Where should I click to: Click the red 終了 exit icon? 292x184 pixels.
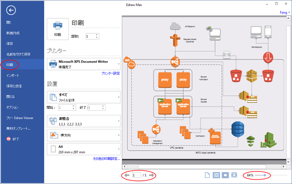click(9, 139)
